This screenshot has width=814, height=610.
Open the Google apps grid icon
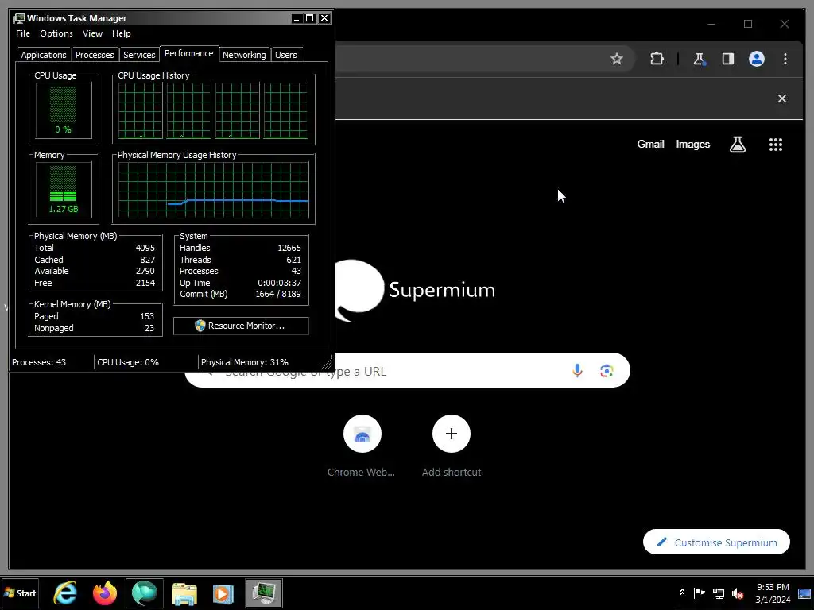click(x=776, y=145)
